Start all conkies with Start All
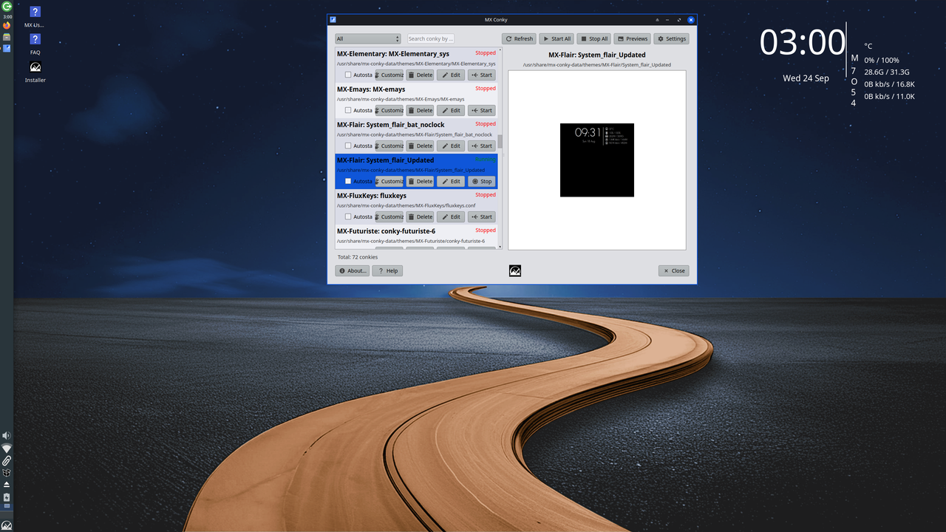Screen dimensions: 946x532 click(x=557, y=38)
